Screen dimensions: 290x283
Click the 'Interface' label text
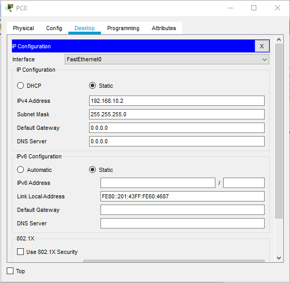(23, 59)
